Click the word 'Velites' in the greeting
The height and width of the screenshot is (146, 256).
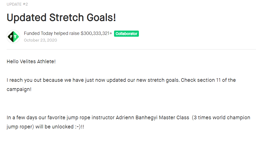tap(28, 62)
